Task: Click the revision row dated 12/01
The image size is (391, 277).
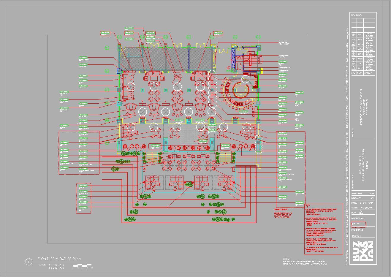Action: (364, 63)
